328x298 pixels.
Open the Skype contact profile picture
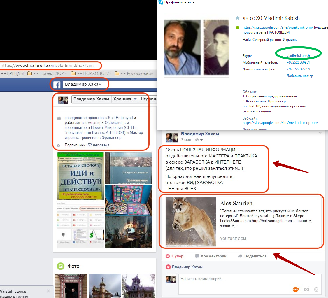[197, 45]
